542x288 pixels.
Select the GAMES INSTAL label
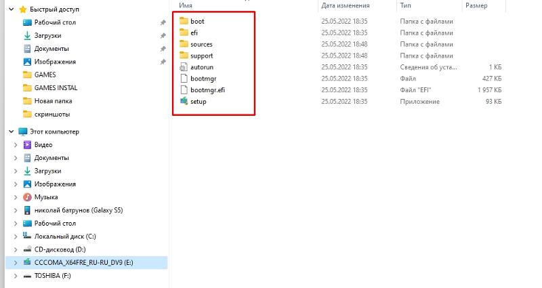coord(56,88)
